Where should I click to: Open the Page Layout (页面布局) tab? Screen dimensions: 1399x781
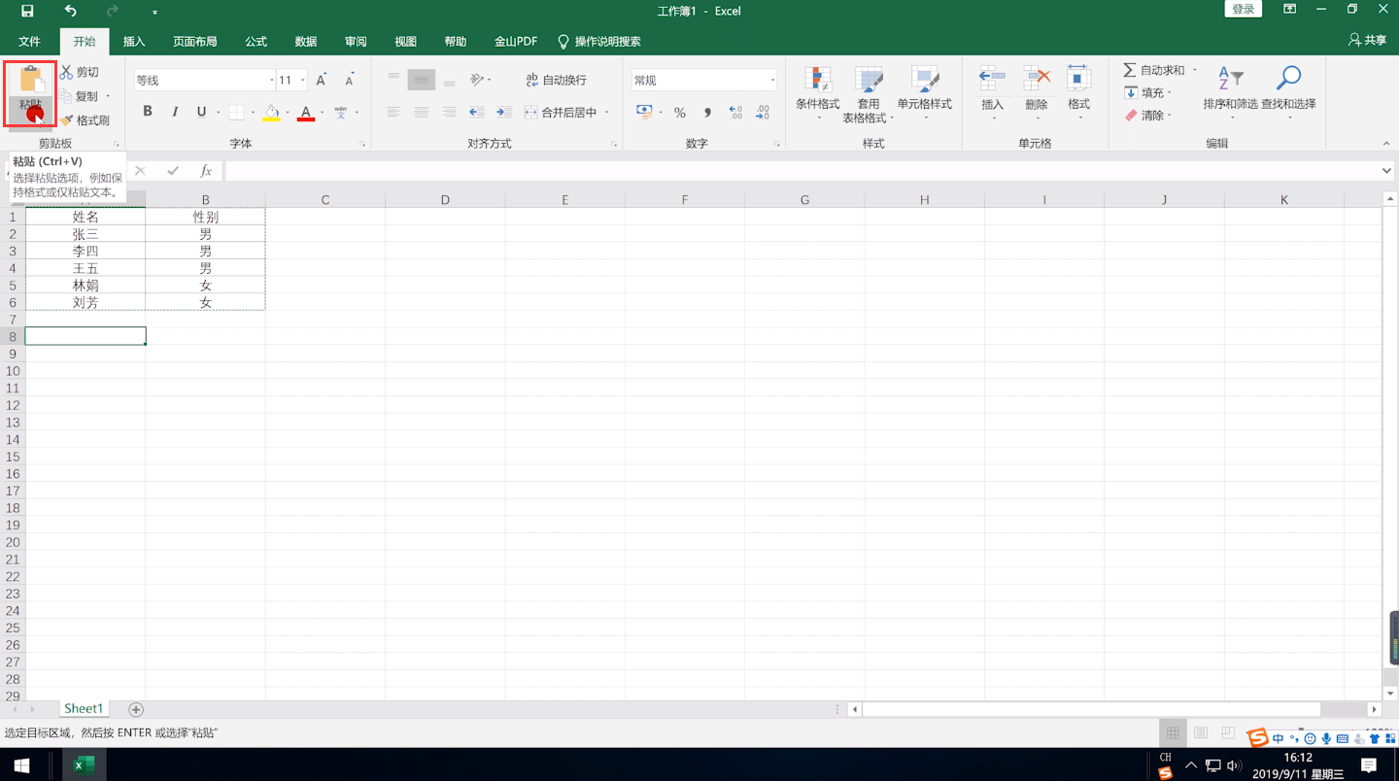coord(195,42)
